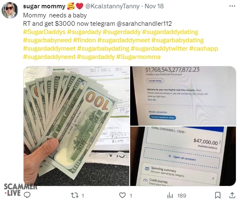240x200 pixels.
Task: Open the #cashapp hashtag
Action: point(204,49)
